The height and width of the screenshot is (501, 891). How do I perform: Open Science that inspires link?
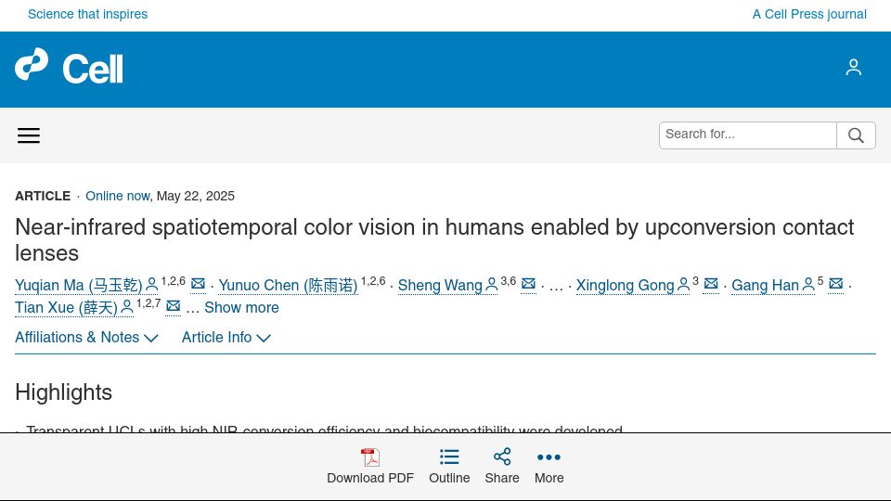click(x=87, y=14)
